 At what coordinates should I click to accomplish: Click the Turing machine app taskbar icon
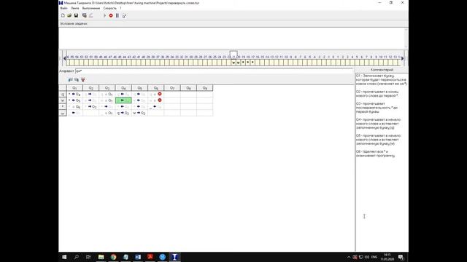coord(175,257)
